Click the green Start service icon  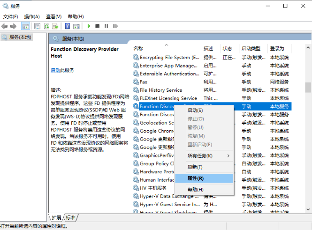[x=89, y=26]
